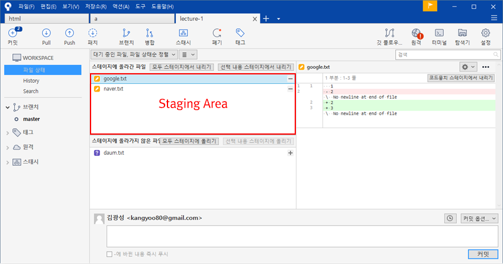Select File Status (파일 상태) in sidebar
The height and width of the screenshot is (264, 503).
[43, 70]
